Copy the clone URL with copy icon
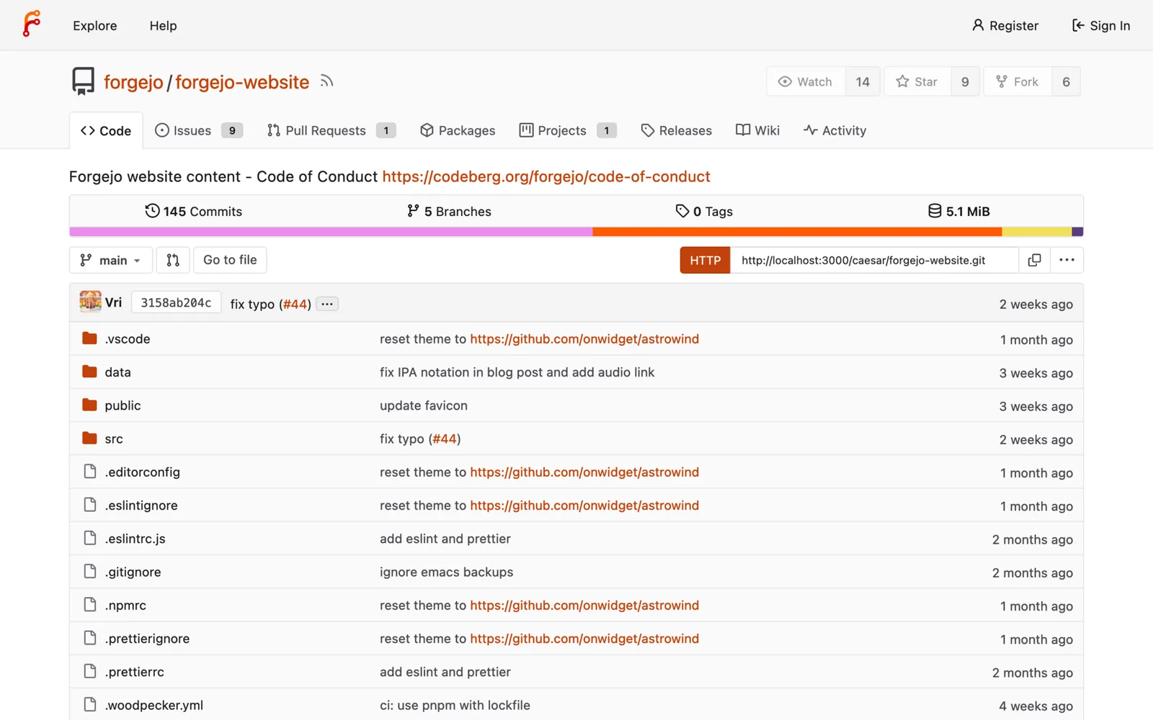Viewport: 1153px width, 720px height. pyautogui.click(x=1034, y=260)
